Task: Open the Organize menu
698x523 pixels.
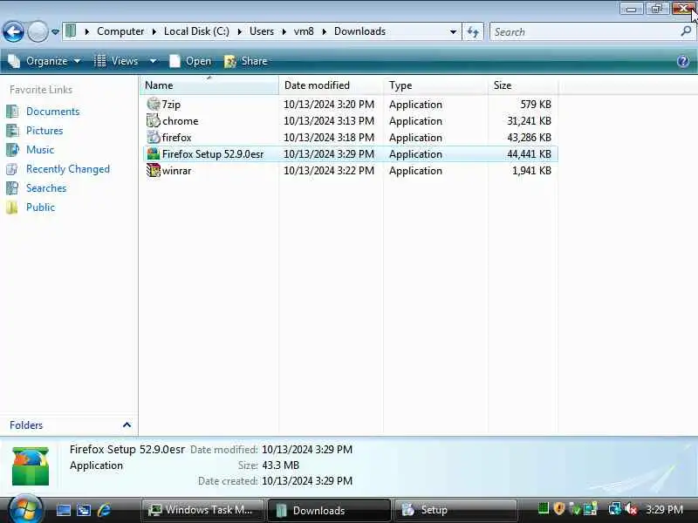Action: point(44,61)
